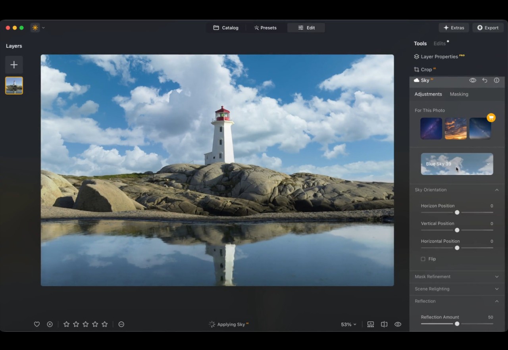Mark the photo as favorite with heart icon
This screenshot has height=350, width=508.
click(x=37, y=324)
